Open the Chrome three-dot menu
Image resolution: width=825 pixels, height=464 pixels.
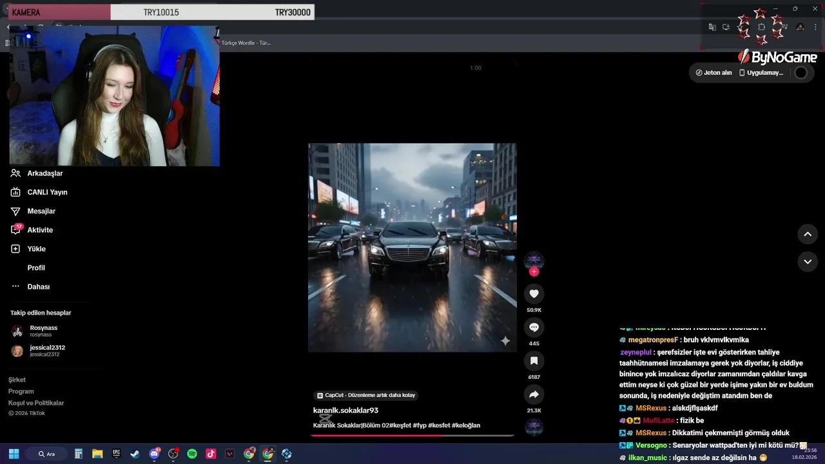[x=816, y=27]
